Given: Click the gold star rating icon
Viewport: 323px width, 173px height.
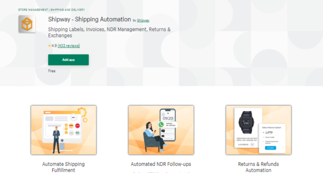Looking at the screenshot, I should 50,46.
